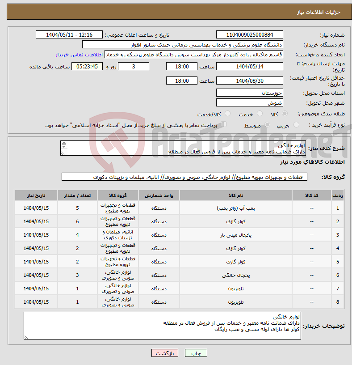Open اطلاعات تماس خریدار link
Image resolution: width=352 pixels, height=365 pixels.
click(79, 55)
